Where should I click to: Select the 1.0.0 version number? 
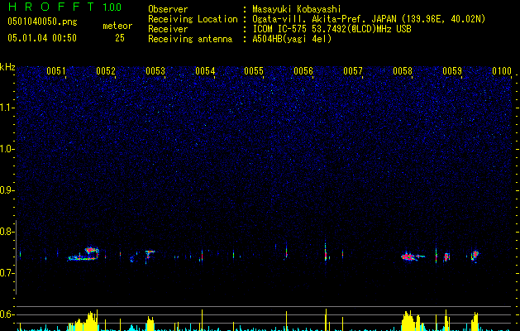point(112,7)
